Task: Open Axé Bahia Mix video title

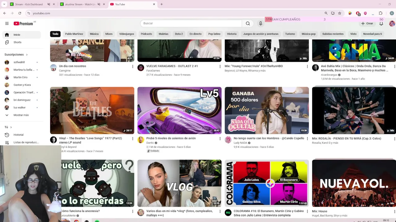Action: coord(355,68)
